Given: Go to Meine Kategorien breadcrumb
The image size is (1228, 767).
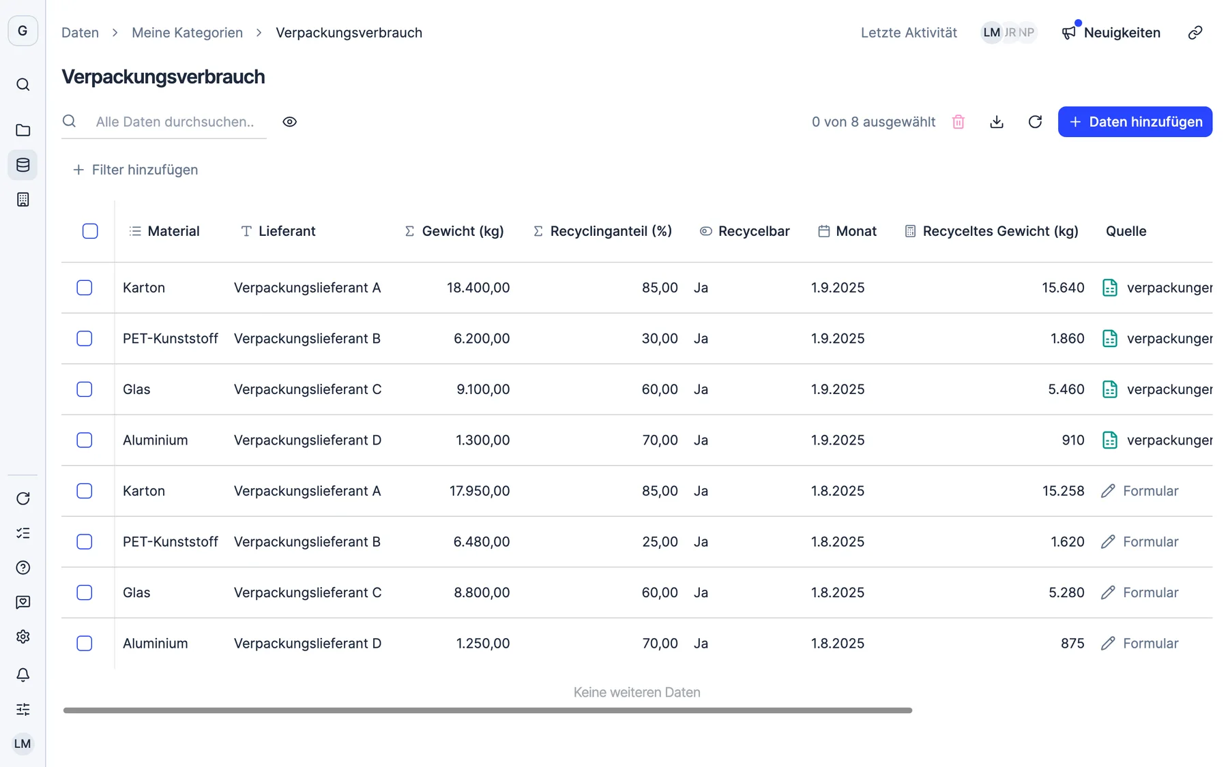Looking at the screenshot, I should pyautogui.click(x=187, y=33).
